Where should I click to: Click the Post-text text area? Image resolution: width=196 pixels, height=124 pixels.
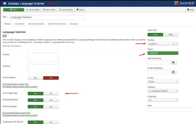pos(43,69)
